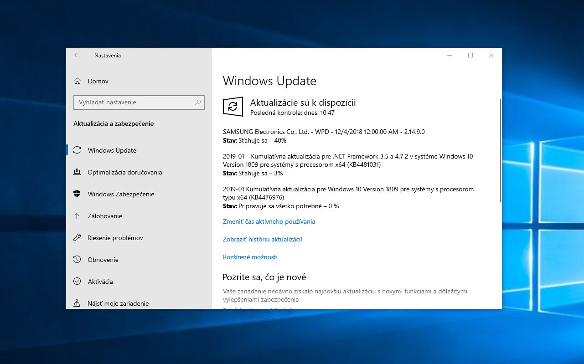This screenshot has width=584, height=364.
Task: Click the Zálohovanie upload arrow icon
Action: 77,216
